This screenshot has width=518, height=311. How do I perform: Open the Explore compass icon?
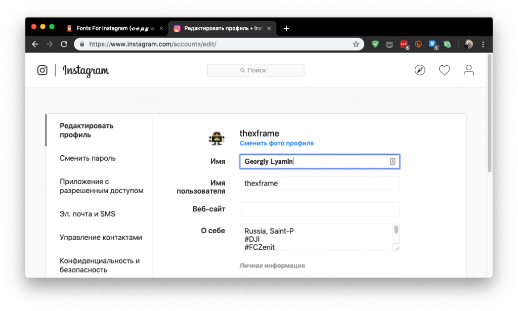[x=420, y=70]
